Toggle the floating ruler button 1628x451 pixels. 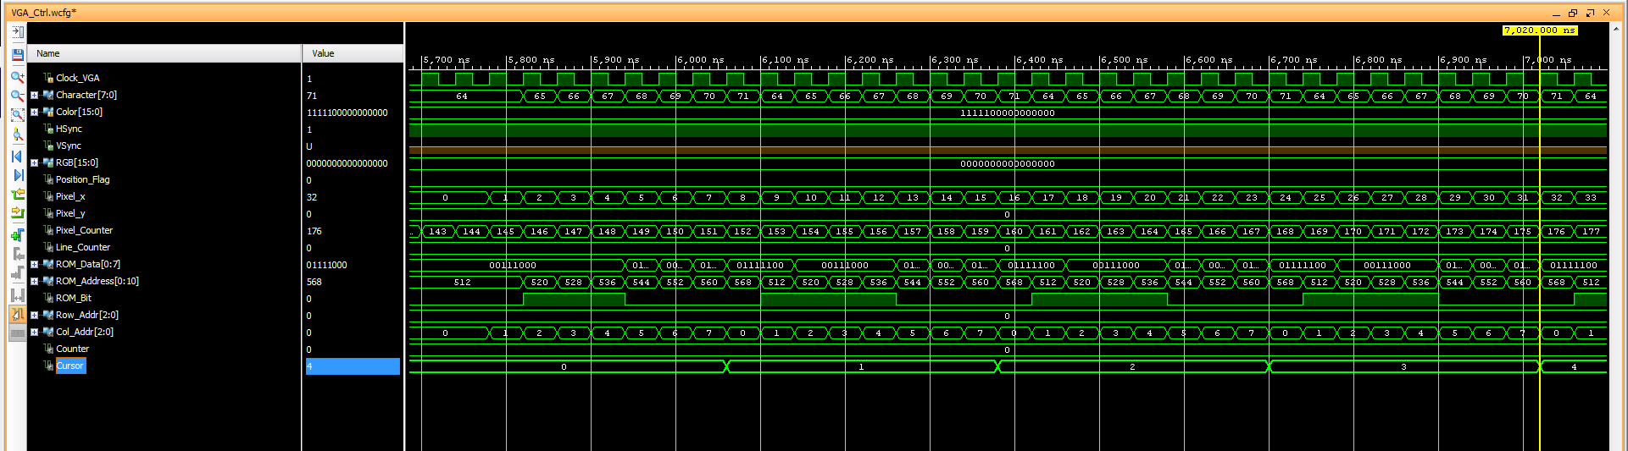18,333
